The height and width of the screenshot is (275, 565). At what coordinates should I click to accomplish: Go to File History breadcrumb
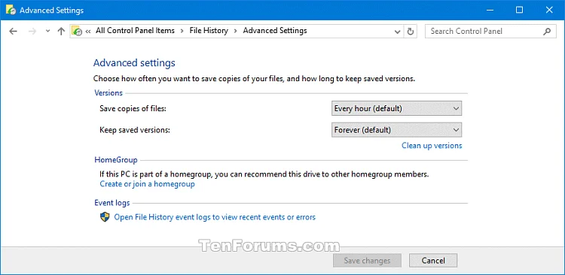tap(209, 31)
